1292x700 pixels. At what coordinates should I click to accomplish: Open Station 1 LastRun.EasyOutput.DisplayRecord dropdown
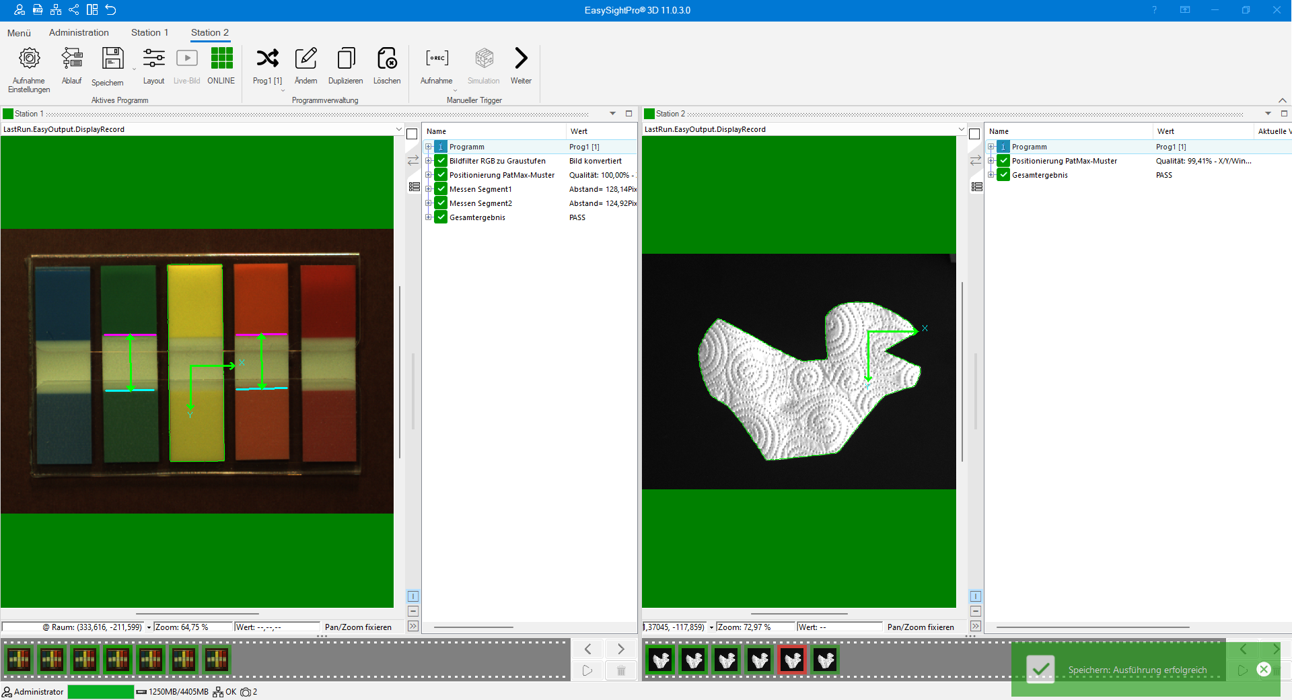tap(398, 129)
